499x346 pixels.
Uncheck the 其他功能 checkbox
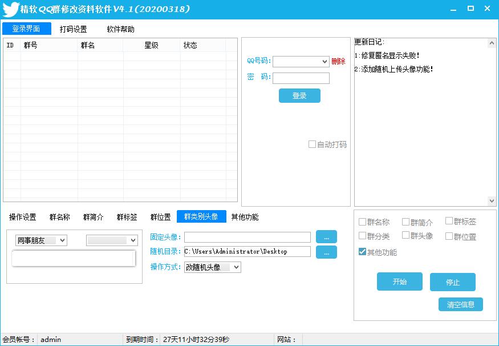point(362,252)
